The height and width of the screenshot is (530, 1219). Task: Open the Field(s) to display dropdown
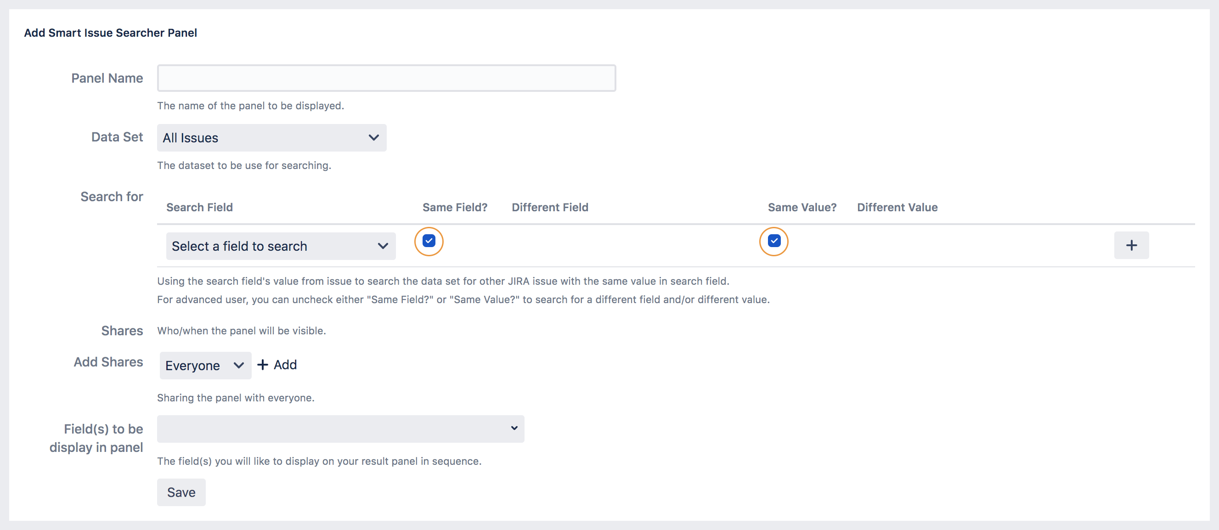point(341,428)
